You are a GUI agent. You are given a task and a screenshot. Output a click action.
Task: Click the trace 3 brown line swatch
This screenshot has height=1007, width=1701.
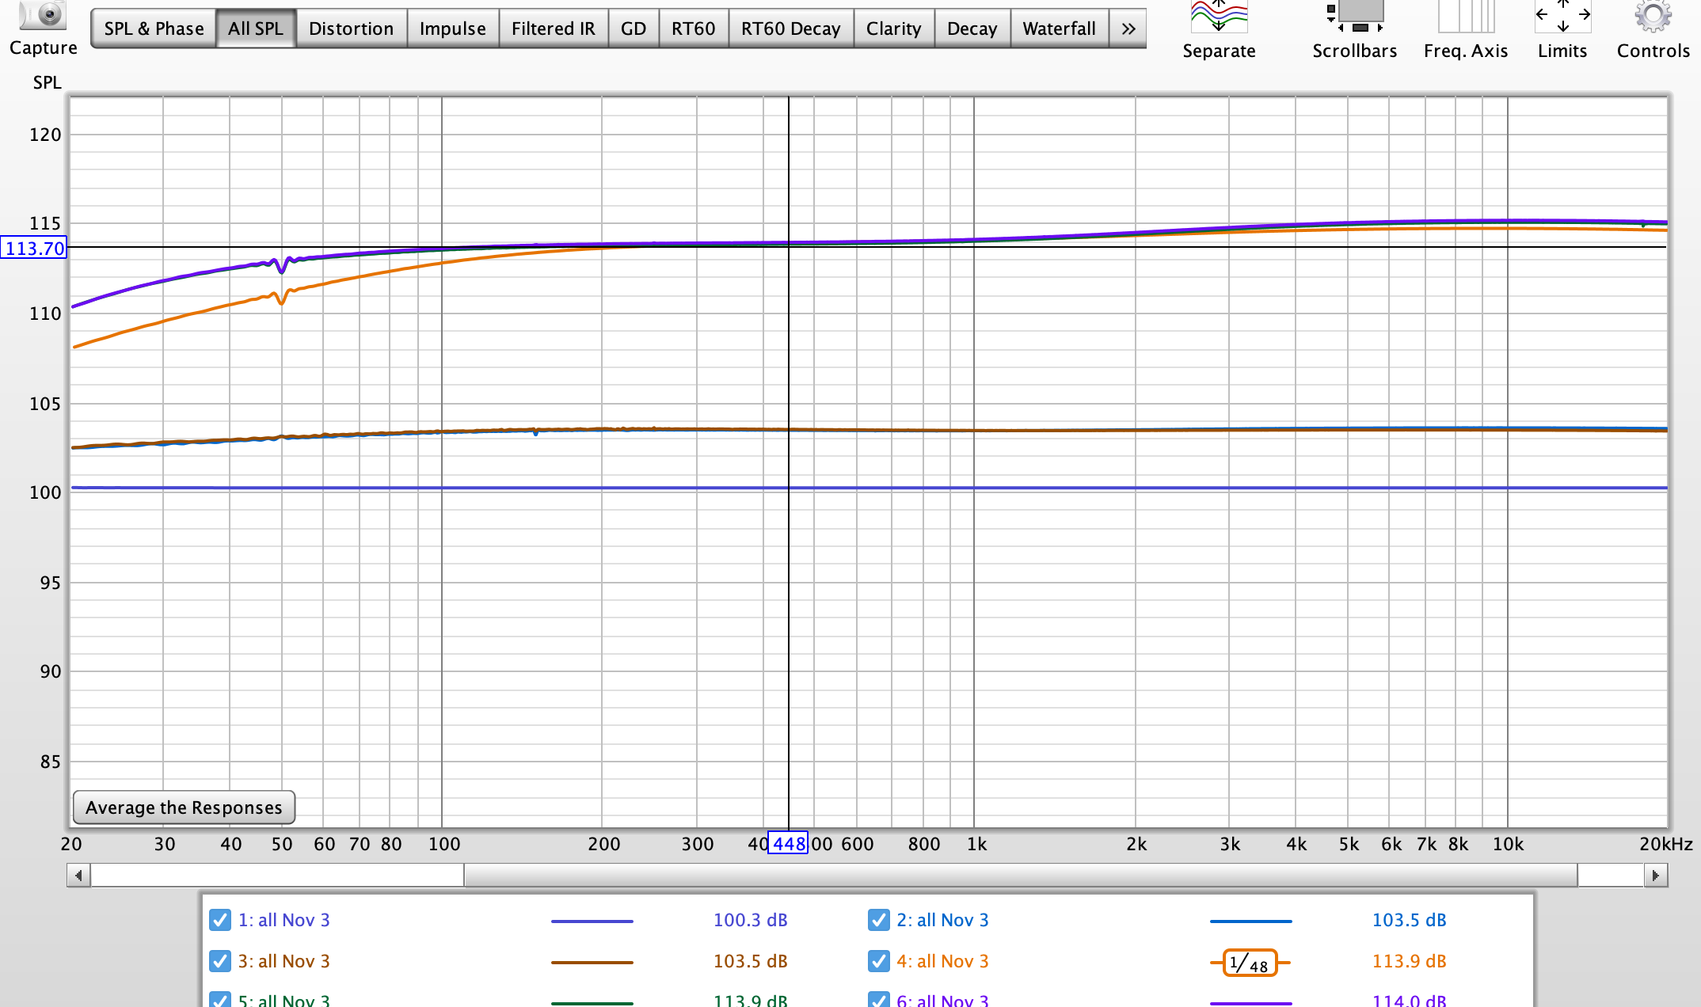point(592,963)
